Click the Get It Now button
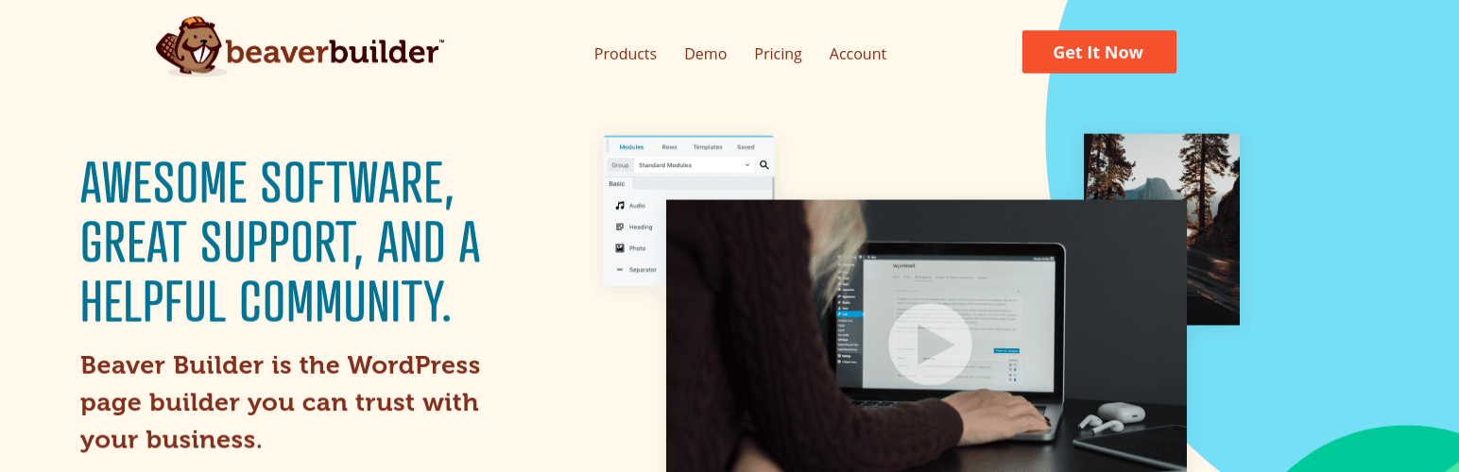 1099,52
